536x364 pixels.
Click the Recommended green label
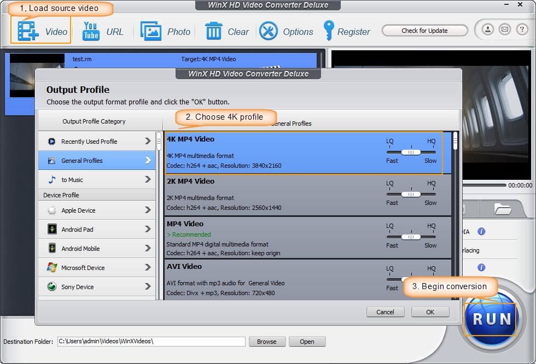(189, 234)
